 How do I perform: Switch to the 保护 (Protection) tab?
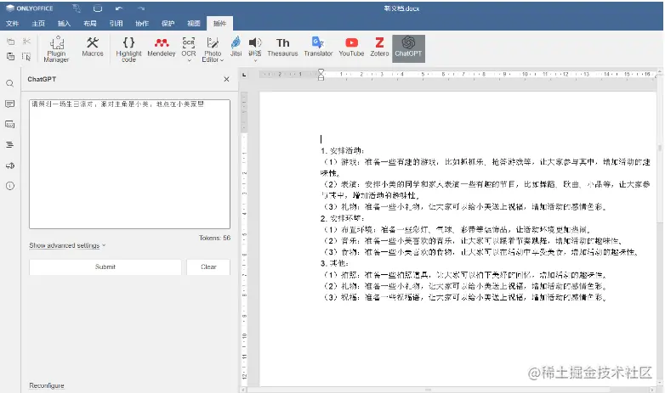pos(168,23)
